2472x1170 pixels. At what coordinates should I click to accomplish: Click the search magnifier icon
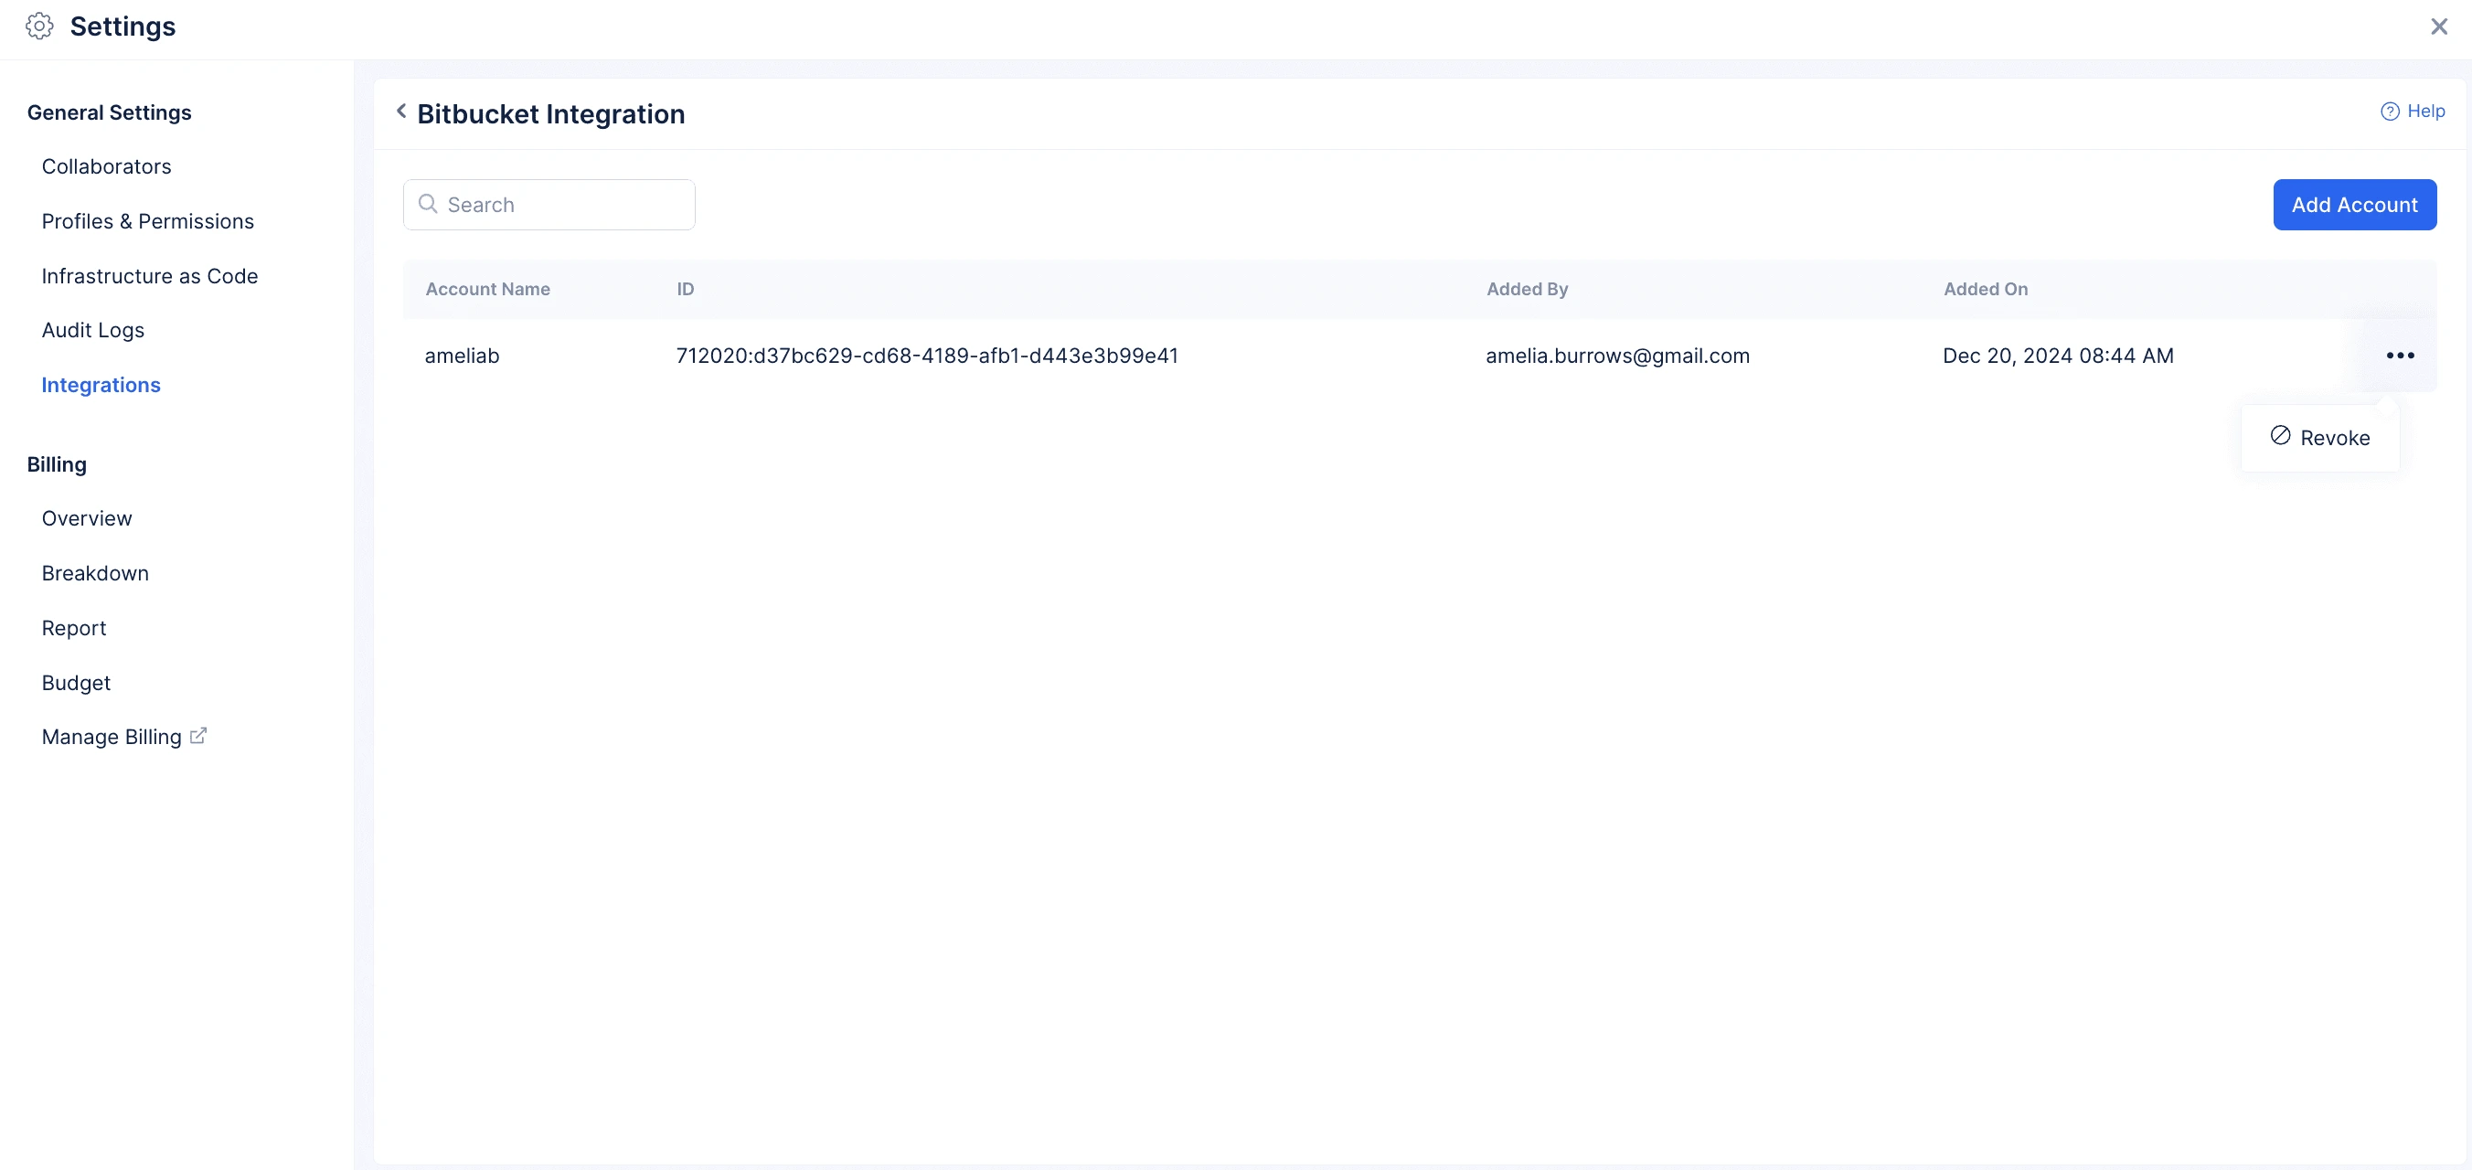click(x=428, y=205)
